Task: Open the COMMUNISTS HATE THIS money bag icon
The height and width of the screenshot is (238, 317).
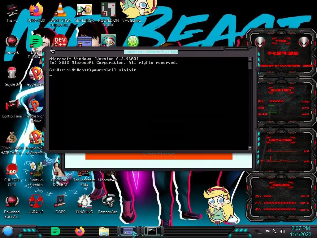Action: (12, 143)
